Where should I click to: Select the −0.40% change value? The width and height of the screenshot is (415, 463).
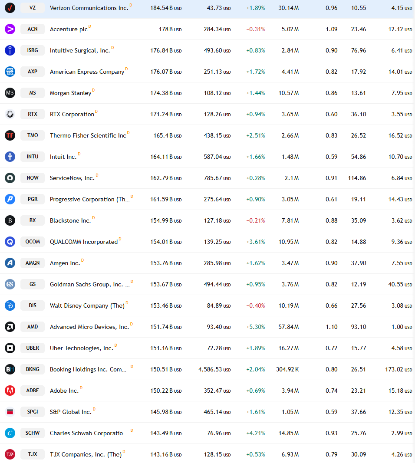pos(256,305)
